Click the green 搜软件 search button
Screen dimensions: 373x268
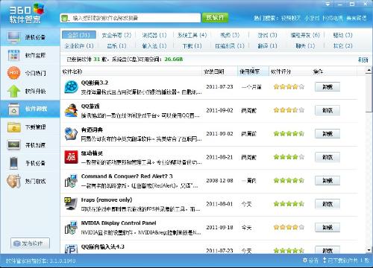coord(215,18)
